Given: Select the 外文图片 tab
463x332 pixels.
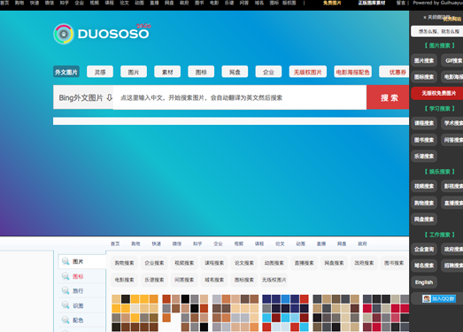Looking at the screenshot, I should [66, 72].
